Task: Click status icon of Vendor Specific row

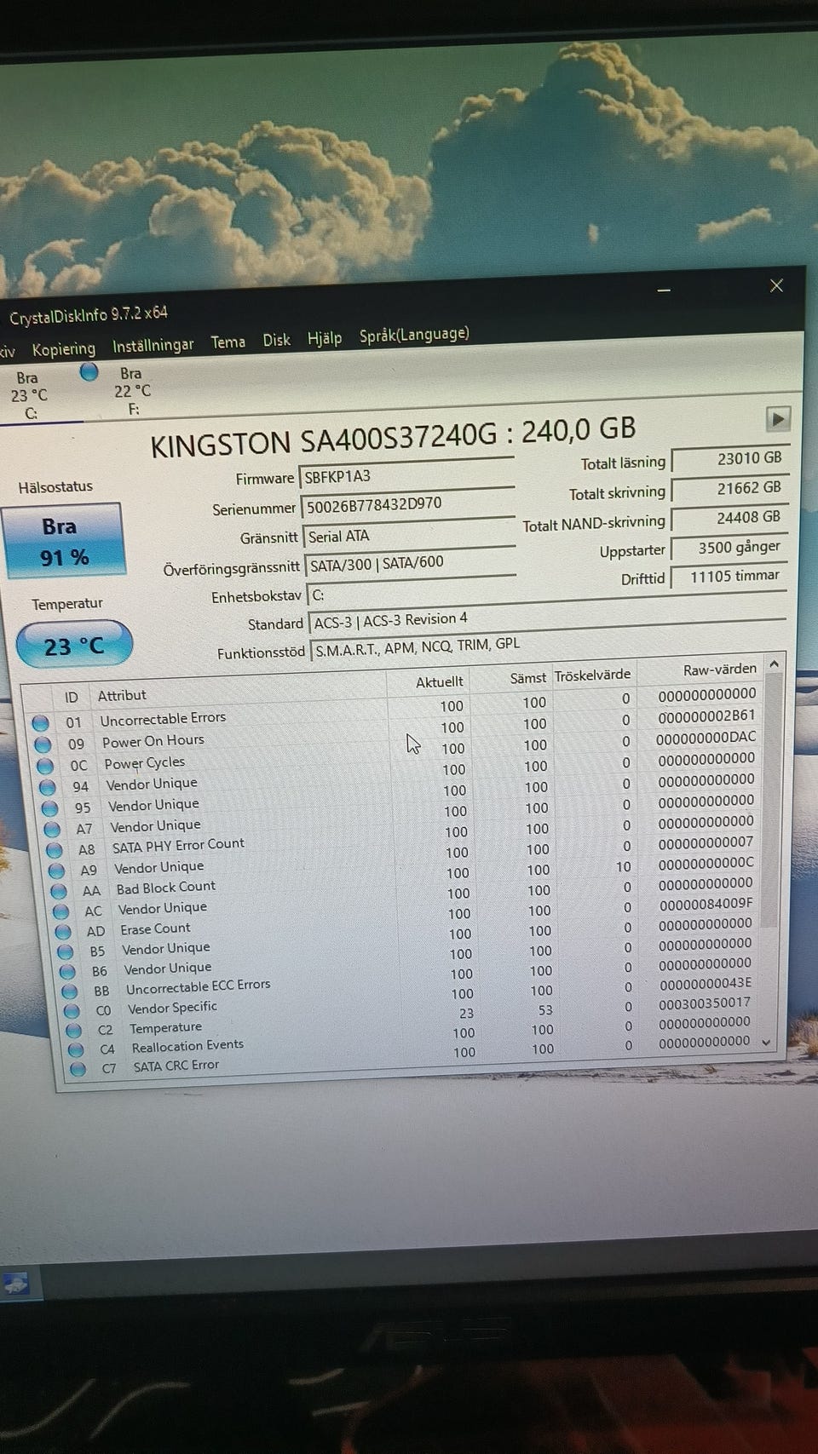Action: [x=72, y=1011]
